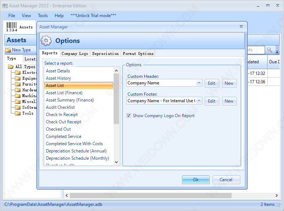Toggle Show Company Logo On Report
The image size is (284, 211).
tap(129, 116)
